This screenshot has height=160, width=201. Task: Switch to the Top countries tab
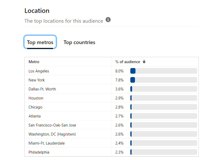tap(79, 43)
